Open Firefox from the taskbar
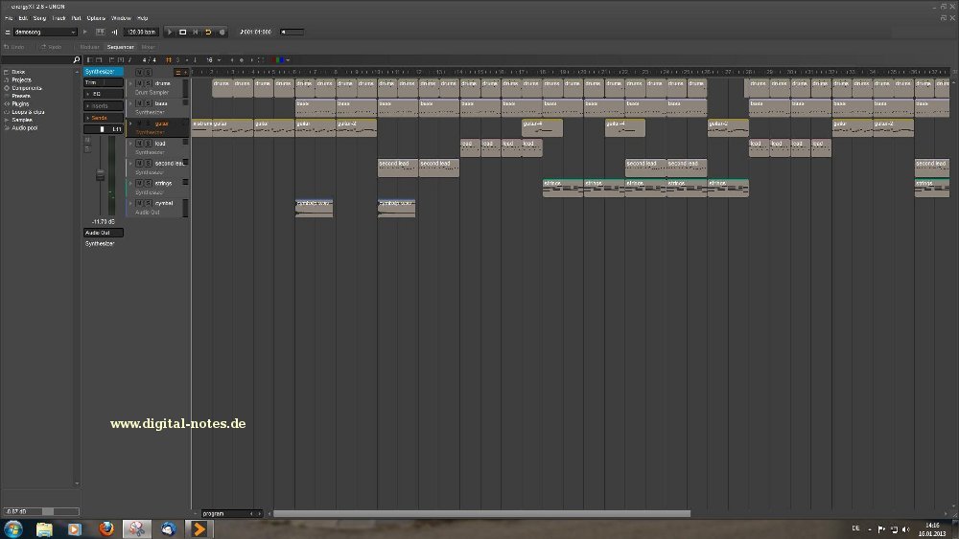Image resolution: width=959 pixels, height=539 pixels. coord(105,528)
